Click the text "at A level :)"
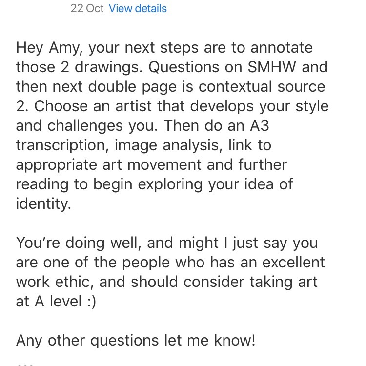The height and width of the screenshot is (366, 366). click(x=56, y=301)
